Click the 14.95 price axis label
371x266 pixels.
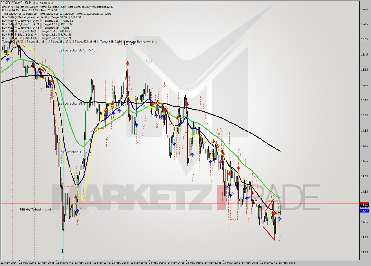[x=364, y=130]
